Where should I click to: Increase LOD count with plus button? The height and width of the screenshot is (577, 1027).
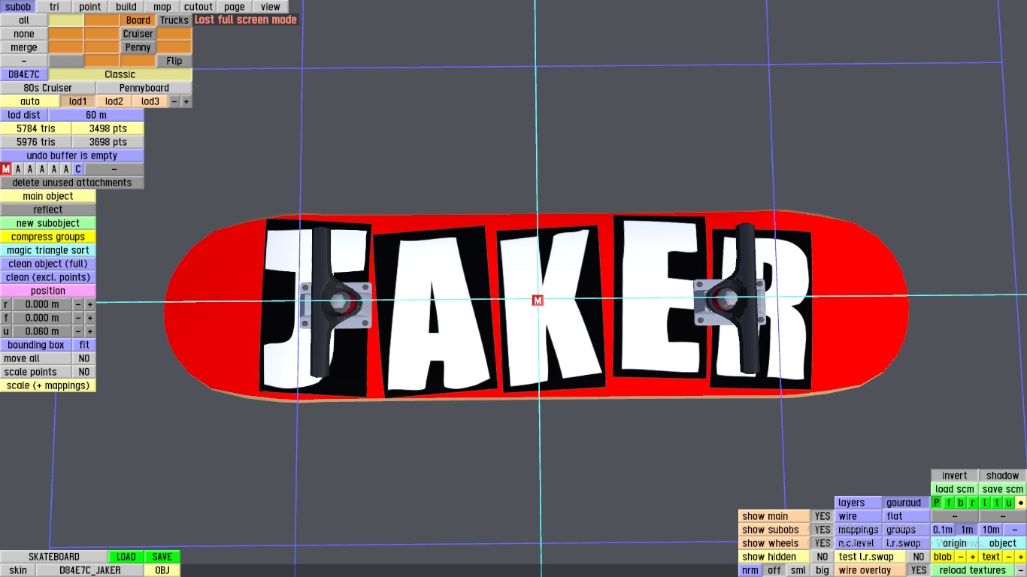pos(186,101)
